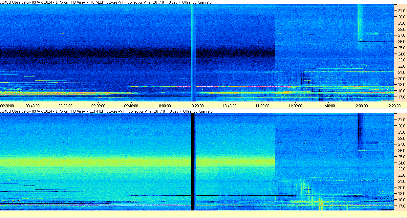Select 28.0 frequency label in Stokes -V panel

point(401,29)
